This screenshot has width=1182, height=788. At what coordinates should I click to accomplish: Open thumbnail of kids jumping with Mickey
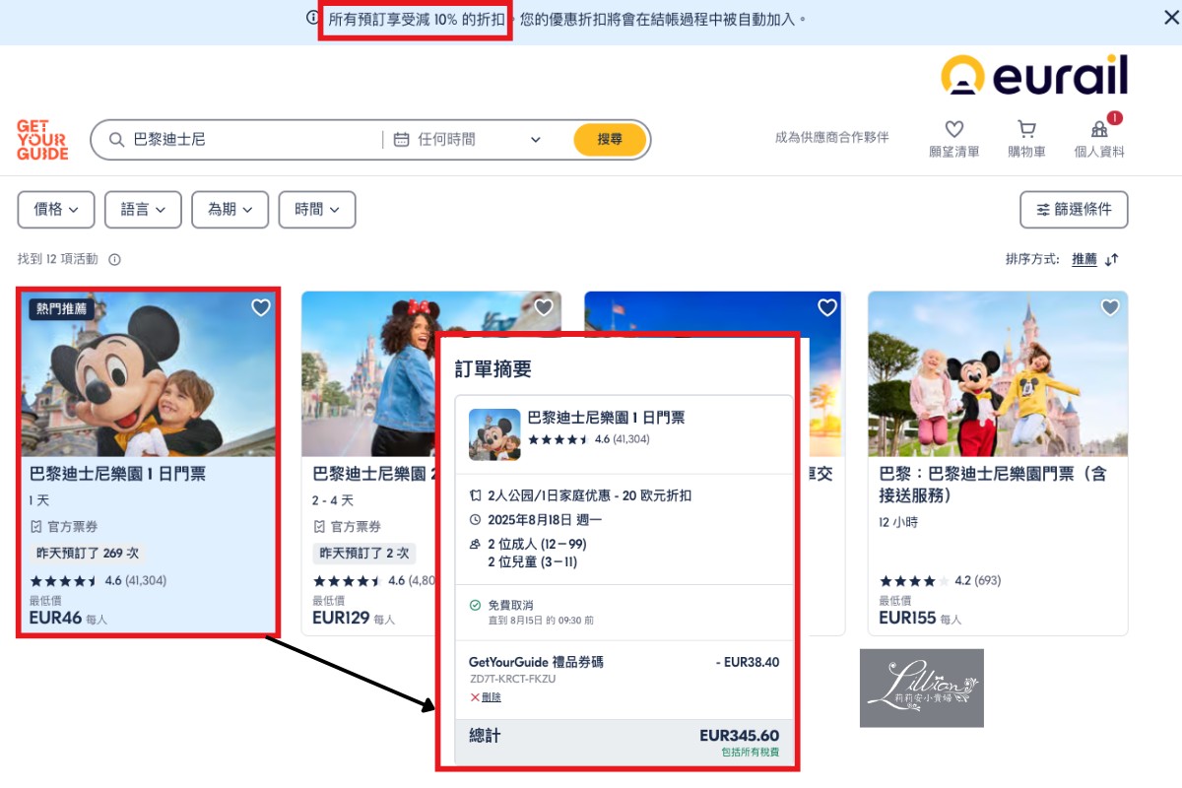point(998,374)
